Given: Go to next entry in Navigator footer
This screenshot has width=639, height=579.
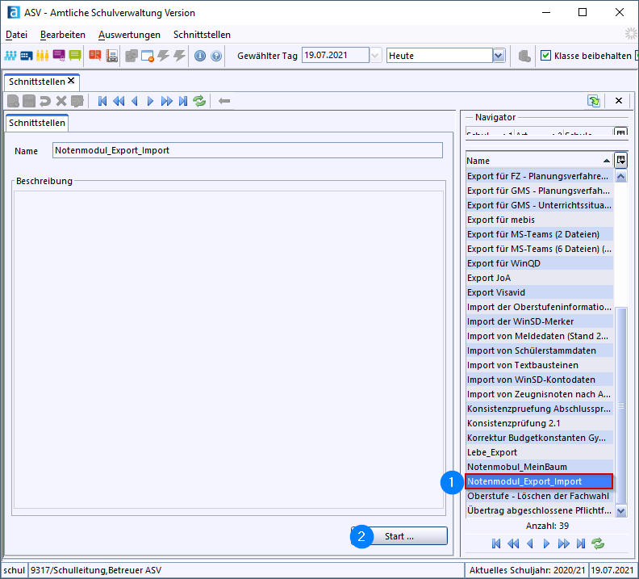Looking at the screenshot, I should (x=546, y=543).
